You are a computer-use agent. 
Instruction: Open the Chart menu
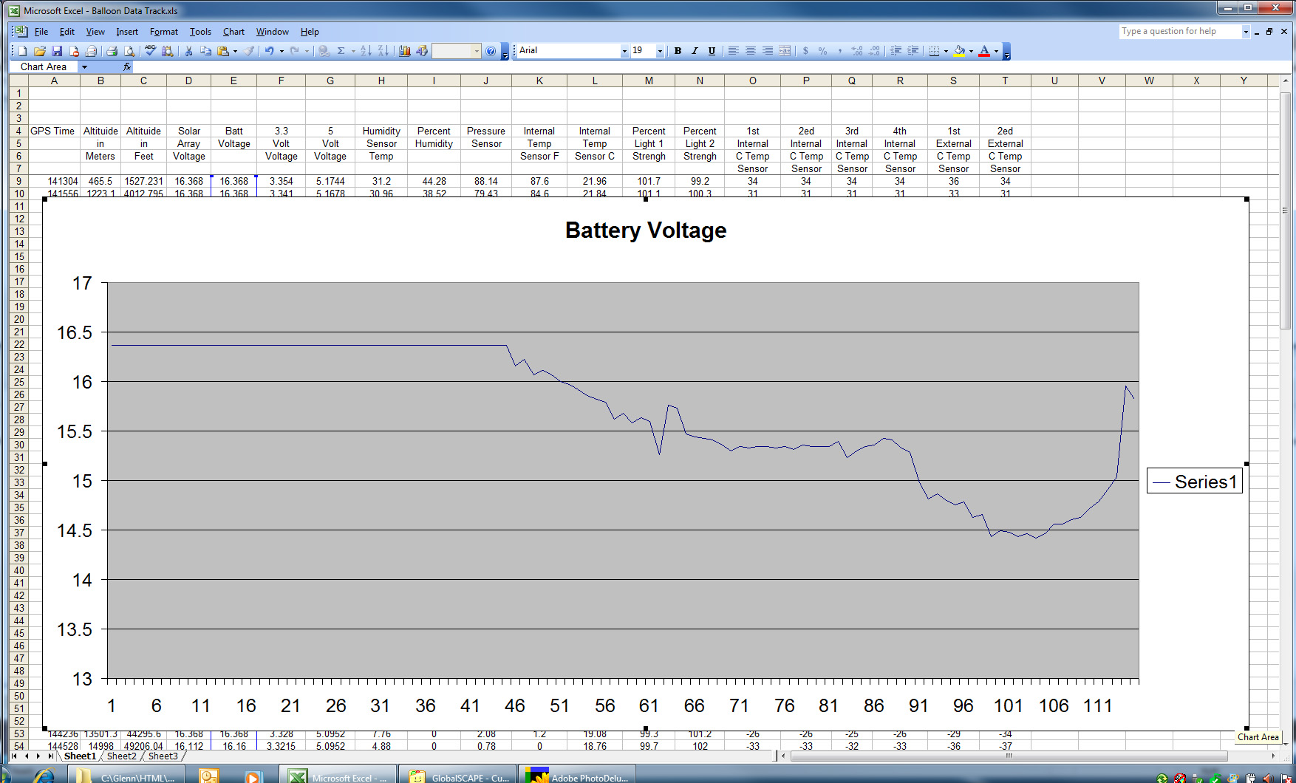234,32
